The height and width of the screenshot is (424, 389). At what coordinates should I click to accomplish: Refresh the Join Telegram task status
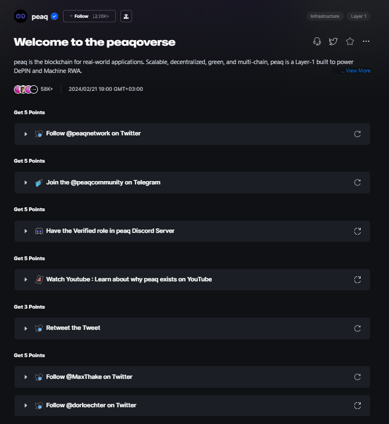pos(358,182)
